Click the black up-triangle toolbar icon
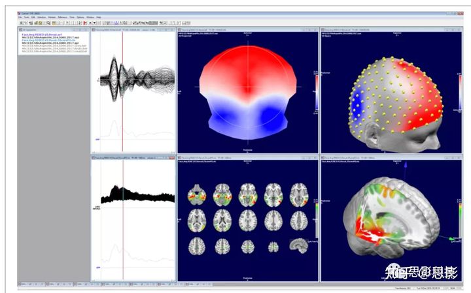Viewport: 471px width, 293px height. [90, 23]
